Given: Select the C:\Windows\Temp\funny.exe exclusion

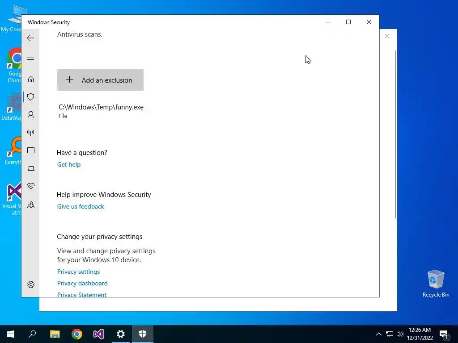Looking at the screenshot, I should tap(101, 111).
